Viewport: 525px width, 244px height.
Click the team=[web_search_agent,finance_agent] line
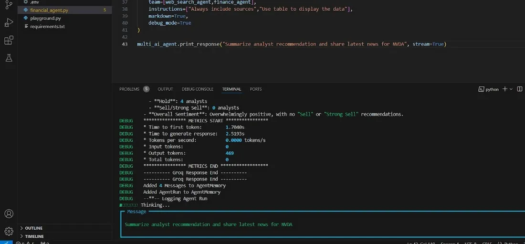coord(202,2)
